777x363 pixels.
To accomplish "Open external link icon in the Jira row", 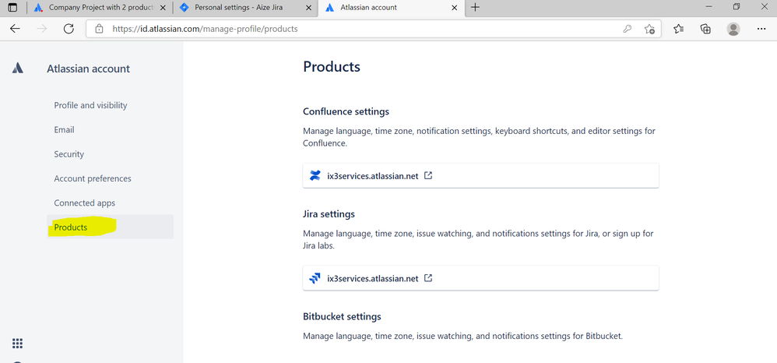I will click(x=429, y=278).
